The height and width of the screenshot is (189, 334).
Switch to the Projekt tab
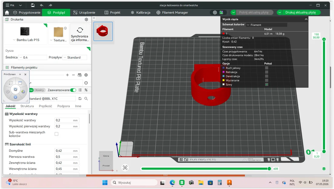112,13
